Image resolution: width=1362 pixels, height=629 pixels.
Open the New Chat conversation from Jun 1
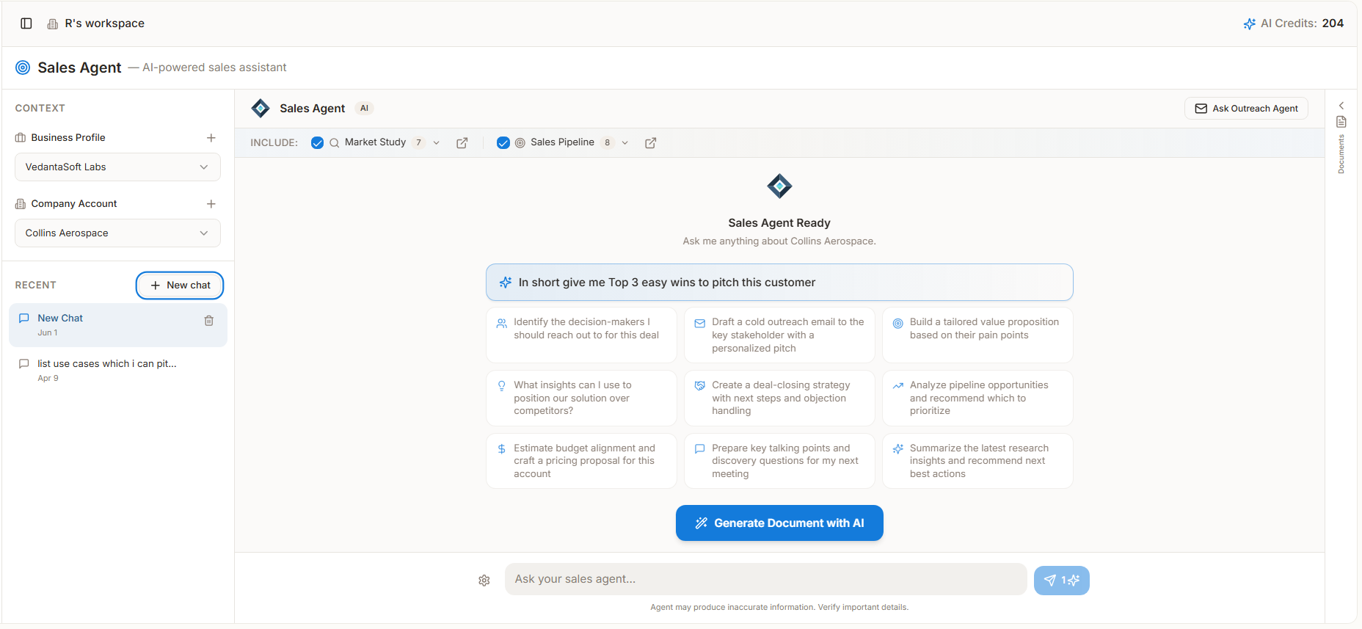point(117,325)
